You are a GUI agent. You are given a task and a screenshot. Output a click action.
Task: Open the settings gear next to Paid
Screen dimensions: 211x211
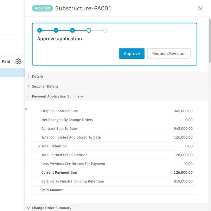click(18, 62)
